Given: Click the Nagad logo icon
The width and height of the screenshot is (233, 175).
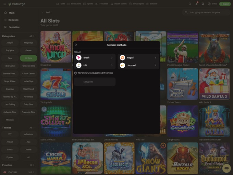Looking at the screenshot, I should [122, 58].
